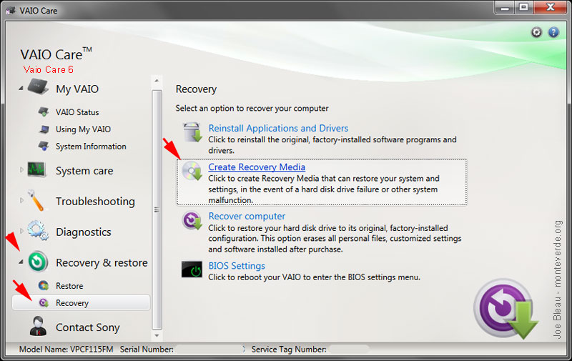Click the Recovery sidebar icon
572x361 pixels.
pyautogui.click(x=44, y=302)
